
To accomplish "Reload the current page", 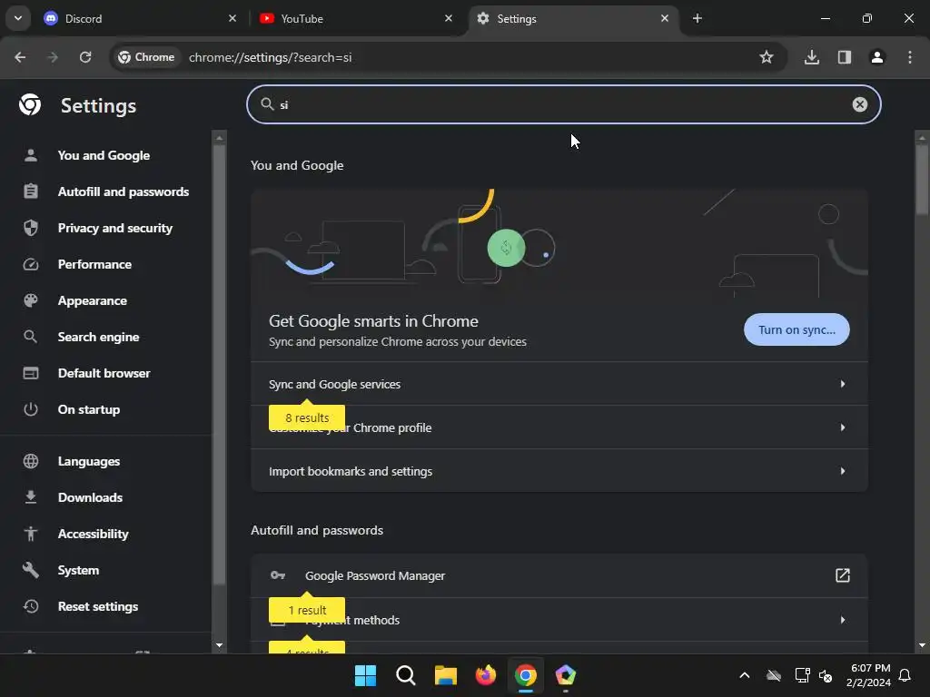I will click(85, 57).
